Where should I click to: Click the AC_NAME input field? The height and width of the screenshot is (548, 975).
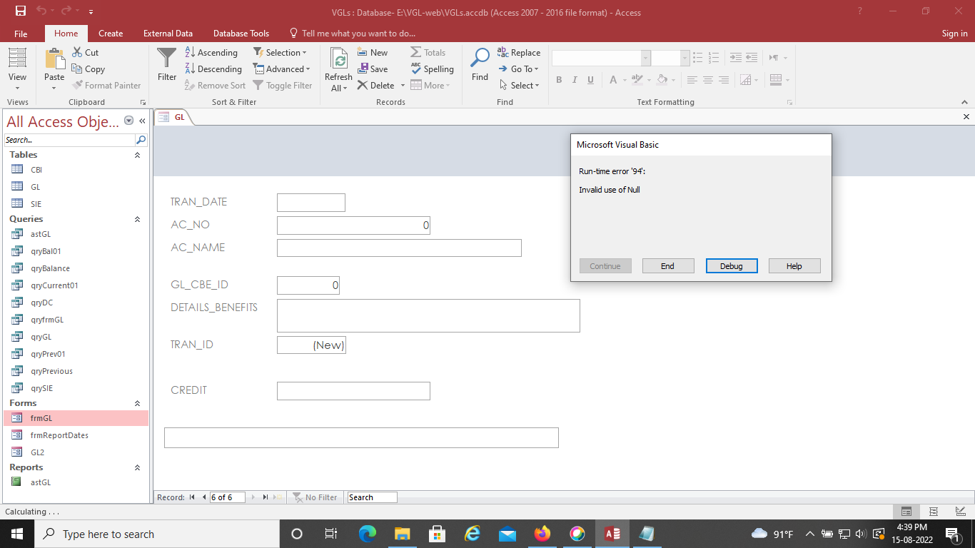click(399, 248)
